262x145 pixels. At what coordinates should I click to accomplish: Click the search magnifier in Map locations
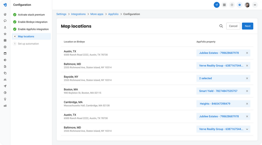[x=221, y=26]
